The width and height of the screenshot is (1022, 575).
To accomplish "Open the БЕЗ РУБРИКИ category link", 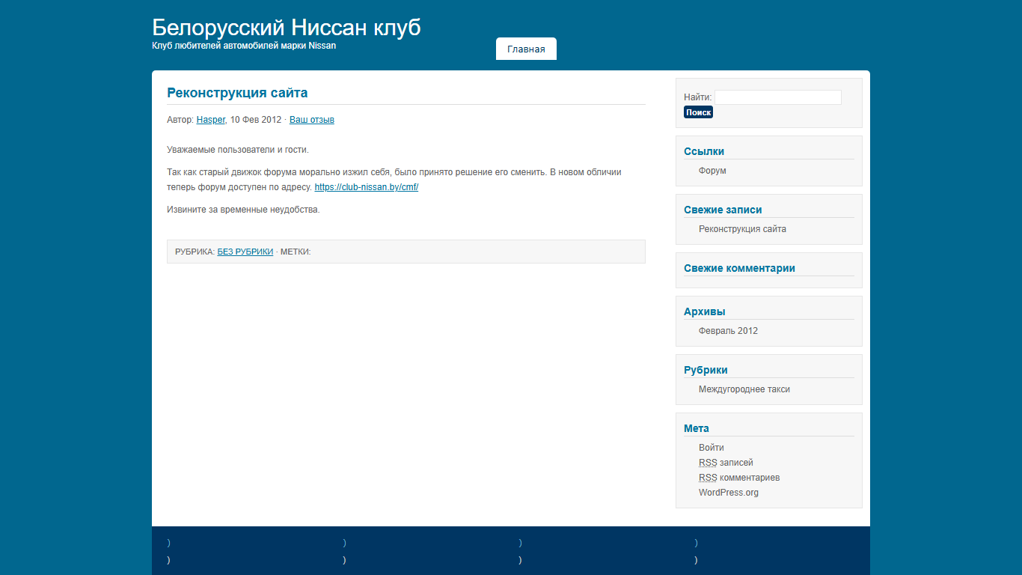I will (x=245, y=252).
